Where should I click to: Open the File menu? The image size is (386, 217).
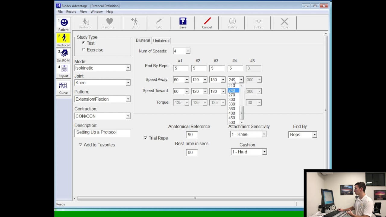(60, 12)
